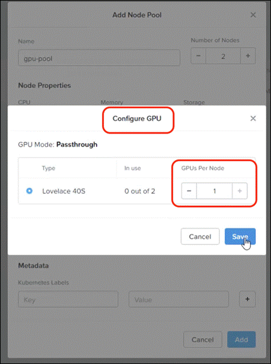Select the Lovelace 40S radio button

pyautogui.click(x=29, y=191)
